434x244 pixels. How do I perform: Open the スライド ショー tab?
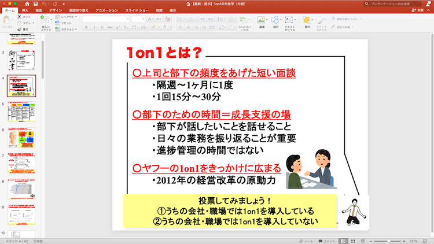tap(137, 10)
